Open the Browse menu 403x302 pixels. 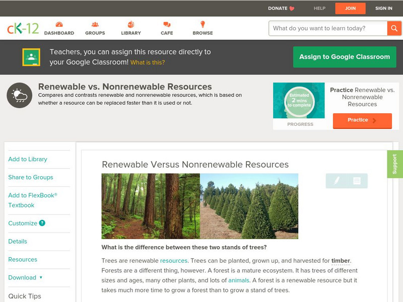tap(203, 28)
